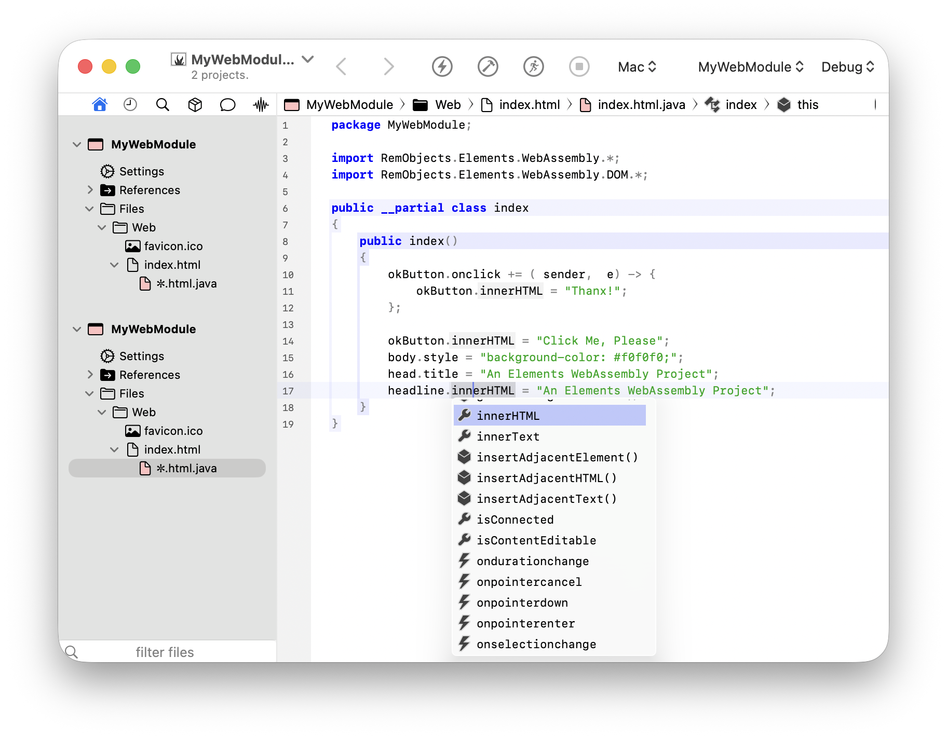The height and width of the screenshot is (739, 947).
Task: Click the filter files search field
Action: 168,652
